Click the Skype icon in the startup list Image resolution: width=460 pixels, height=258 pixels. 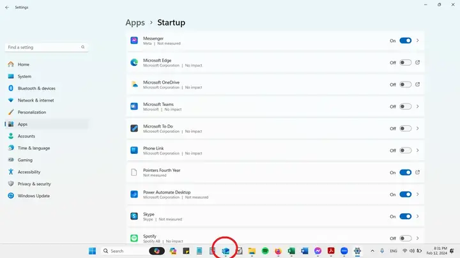(134, 216)
